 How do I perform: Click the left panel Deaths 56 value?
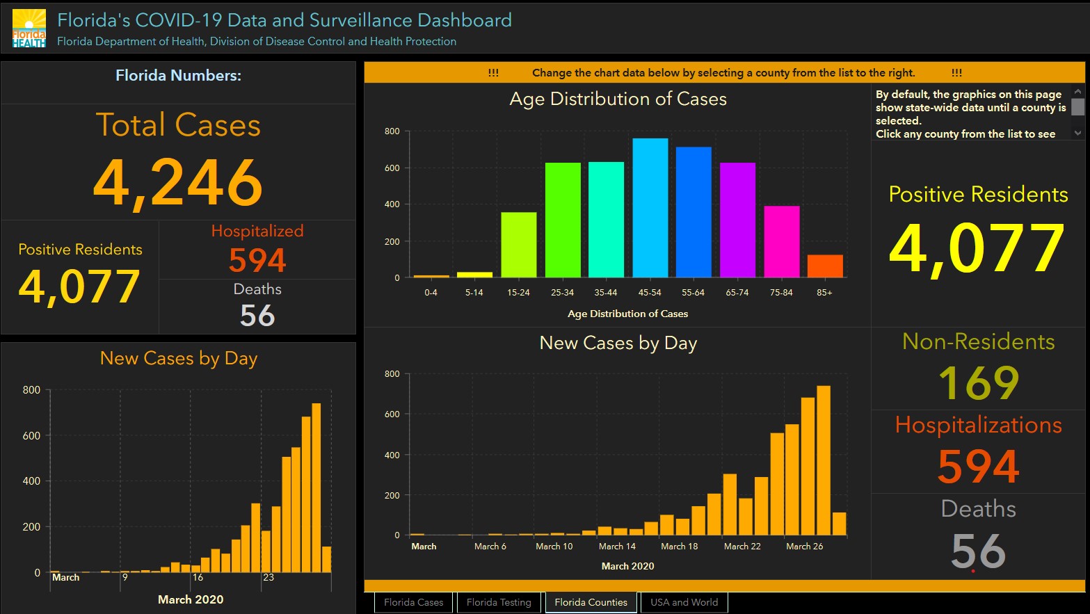pos(257,316)
